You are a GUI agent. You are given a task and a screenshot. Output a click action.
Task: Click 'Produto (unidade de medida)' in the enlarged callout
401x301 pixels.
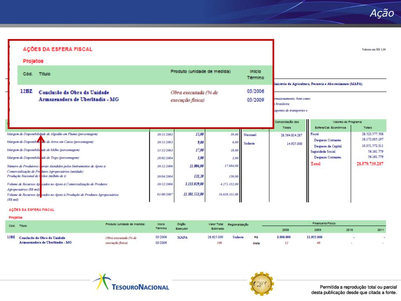point(200,71)
